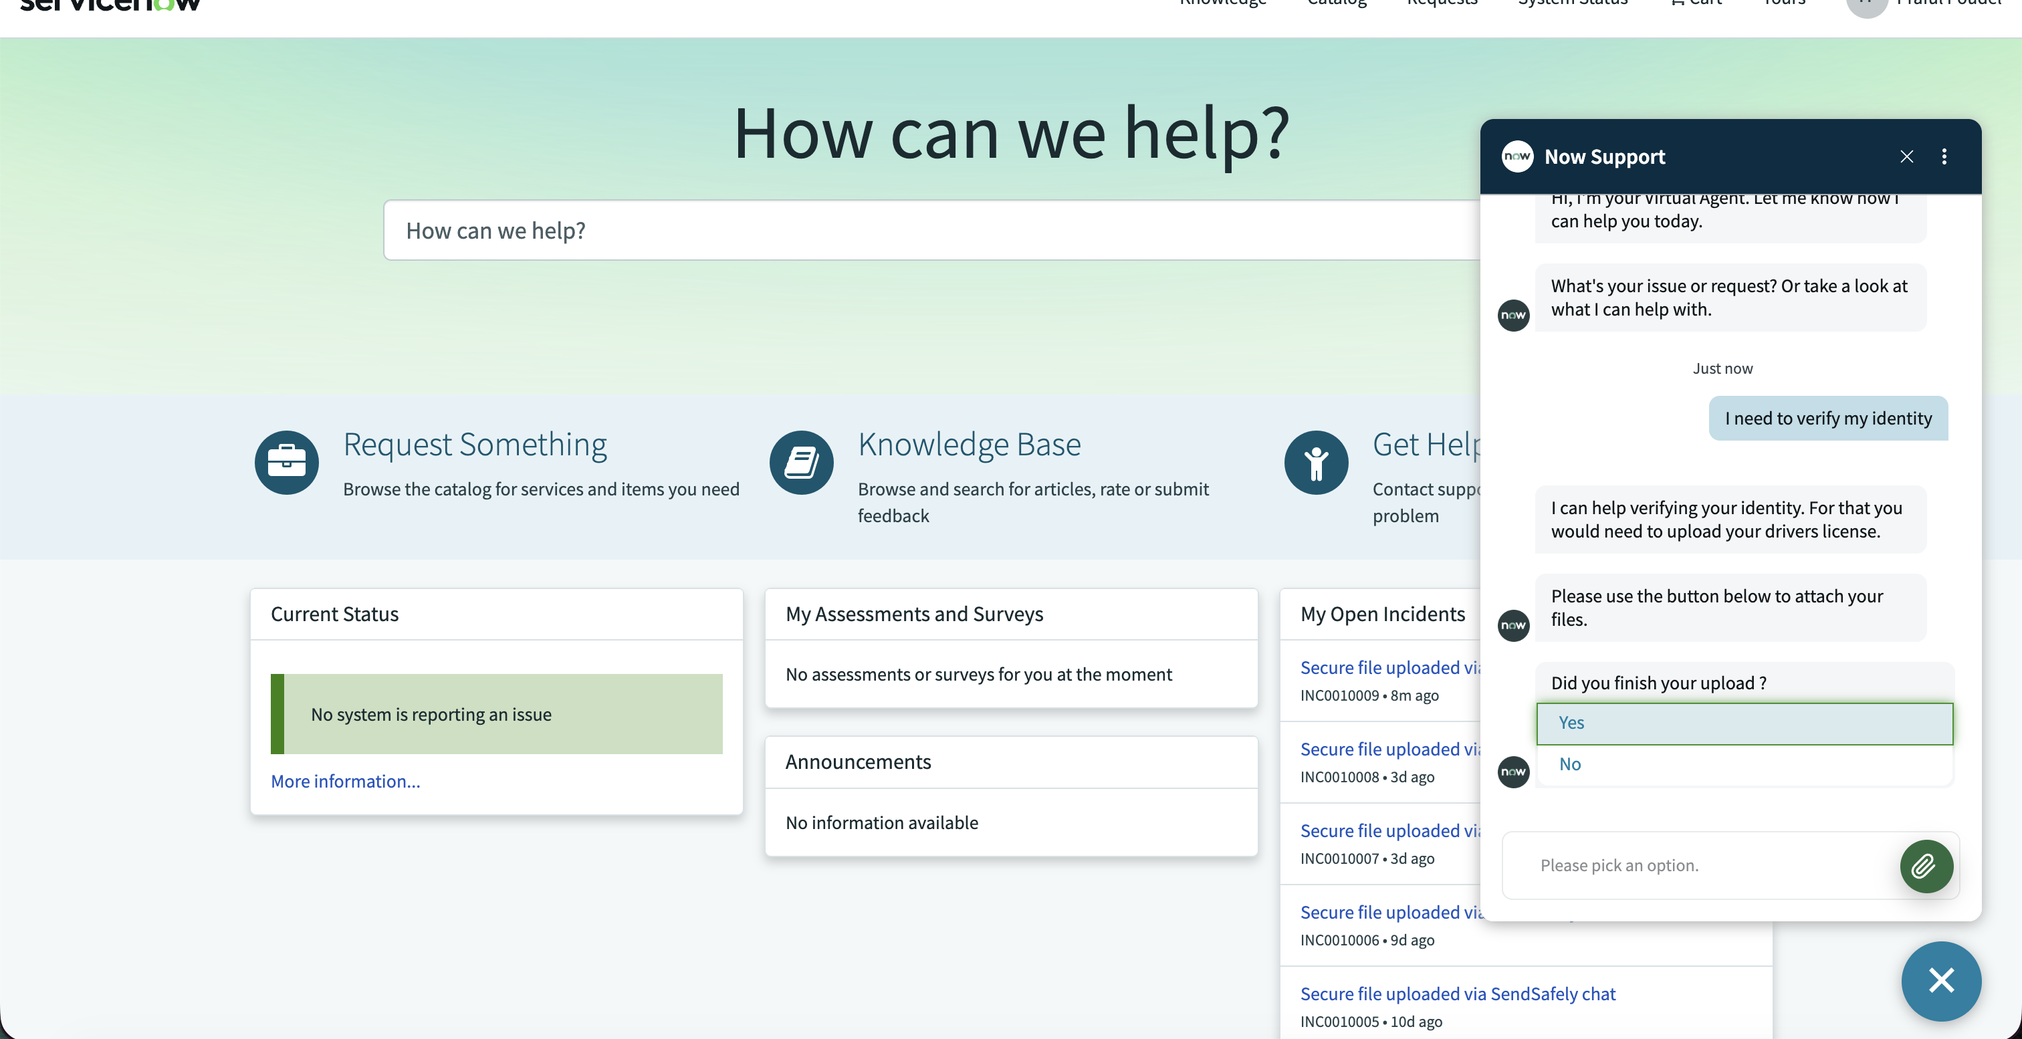
Task: Open the More information... link
Action: point(346,781)
